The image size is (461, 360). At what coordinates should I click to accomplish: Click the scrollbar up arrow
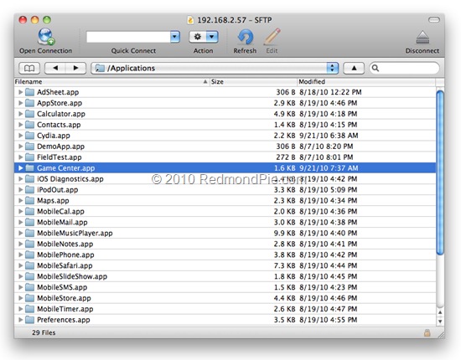coord(440,312)
